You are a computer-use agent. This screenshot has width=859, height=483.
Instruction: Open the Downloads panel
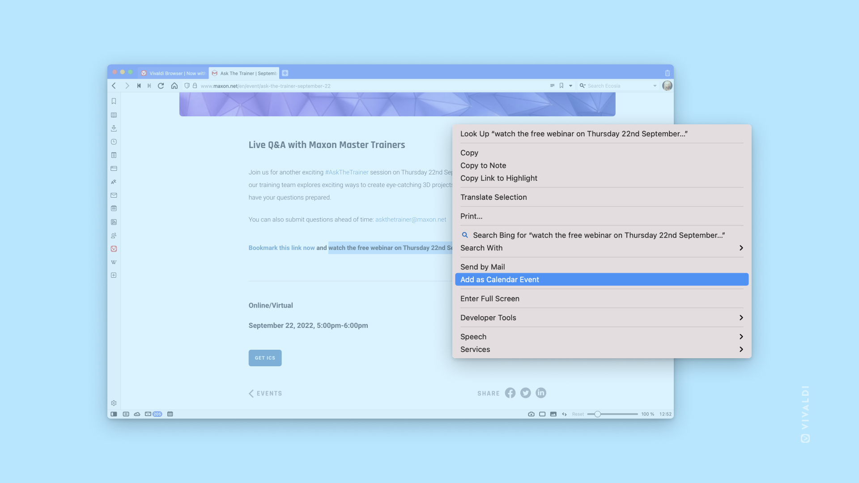114,128
